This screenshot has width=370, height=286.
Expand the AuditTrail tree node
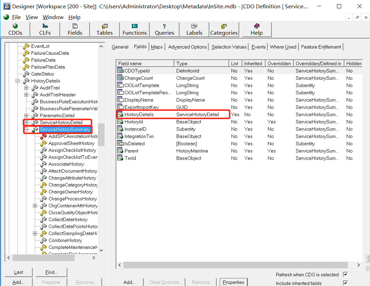(26, 88)
